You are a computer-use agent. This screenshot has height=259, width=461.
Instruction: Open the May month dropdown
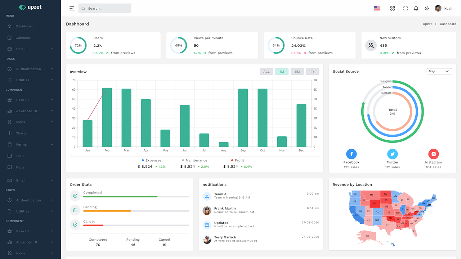tap(439, 71)
